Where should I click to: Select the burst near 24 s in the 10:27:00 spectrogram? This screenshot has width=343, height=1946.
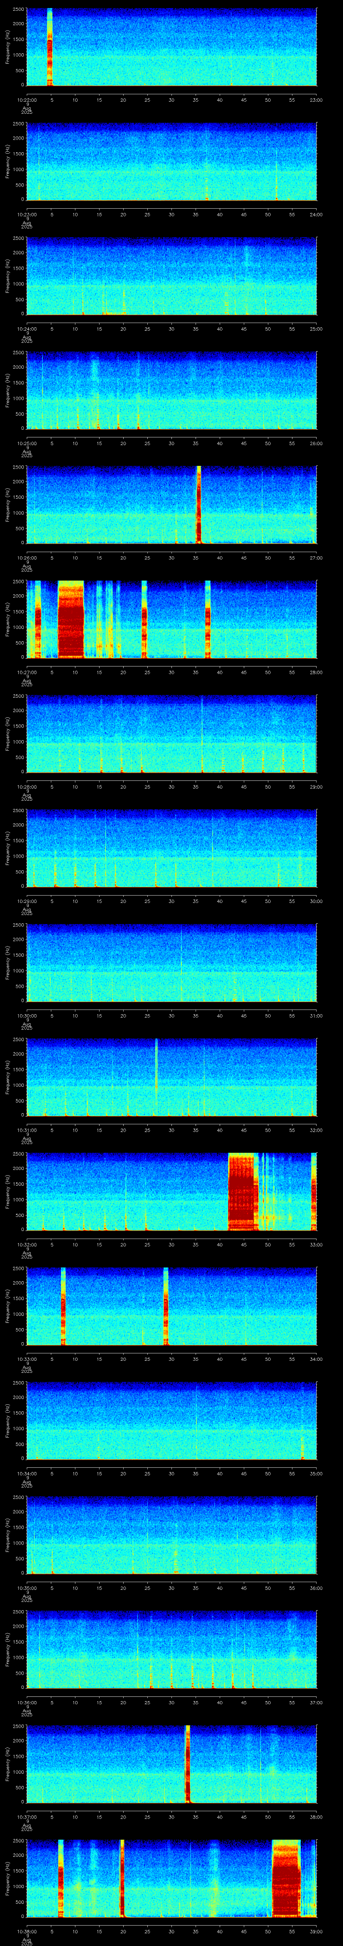click(x=144, y=619)
